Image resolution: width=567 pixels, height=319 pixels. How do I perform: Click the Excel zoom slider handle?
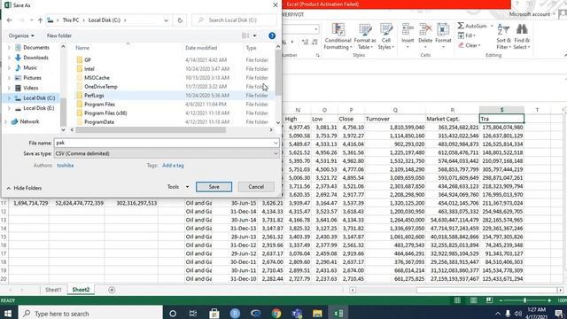tap(524, 300)
